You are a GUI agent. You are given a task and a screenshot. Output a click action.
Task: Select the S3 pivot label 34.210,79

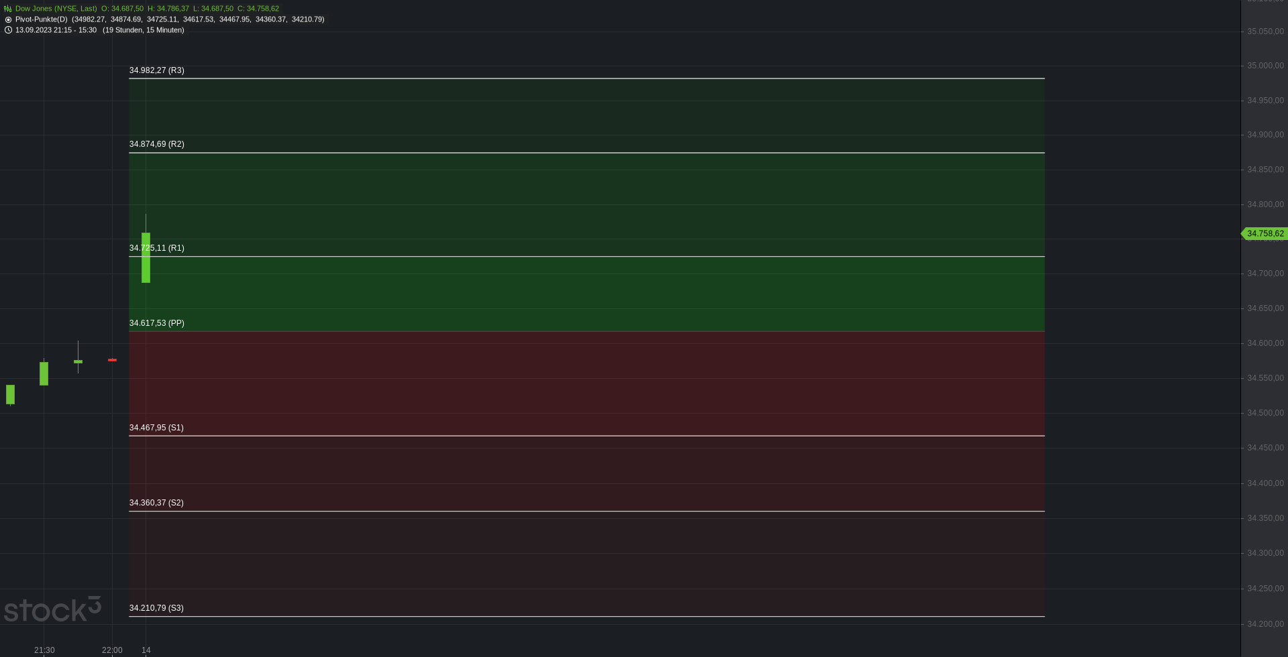coord(156,608)
